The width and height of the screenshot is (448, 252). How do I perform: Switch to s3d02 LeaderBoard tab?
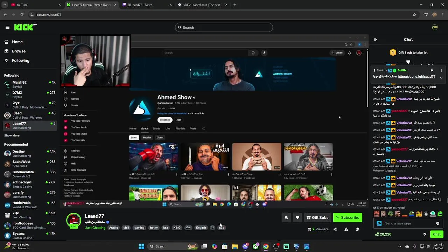pos(202,5)
